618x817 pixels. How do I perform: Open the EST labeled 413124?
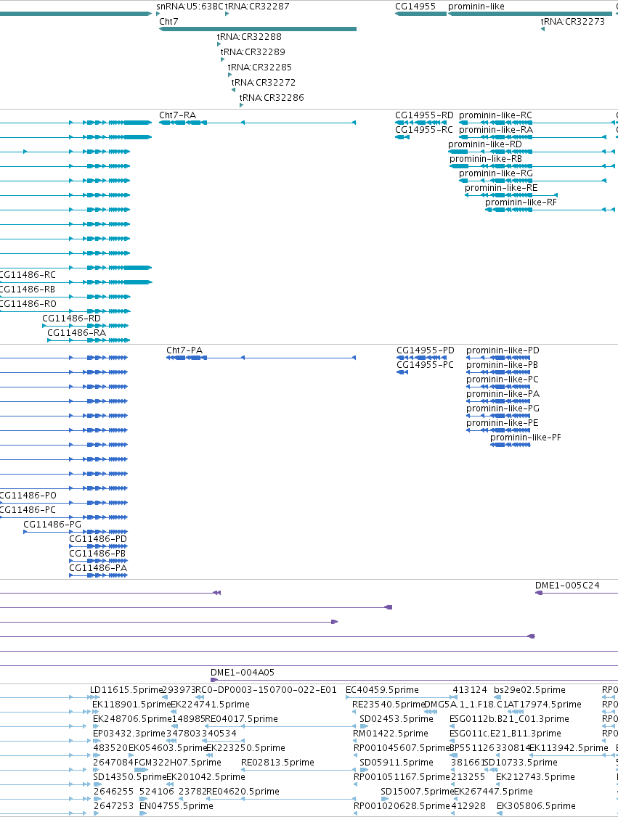coord(469,690)
